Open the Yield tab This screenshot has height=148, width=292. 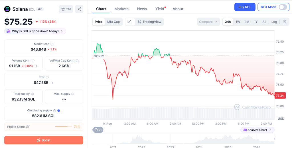point(160,9)
